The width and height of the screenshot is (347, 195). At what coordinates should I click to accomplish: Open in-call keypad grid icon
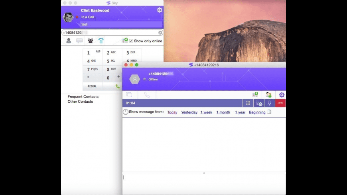[248, 103]
